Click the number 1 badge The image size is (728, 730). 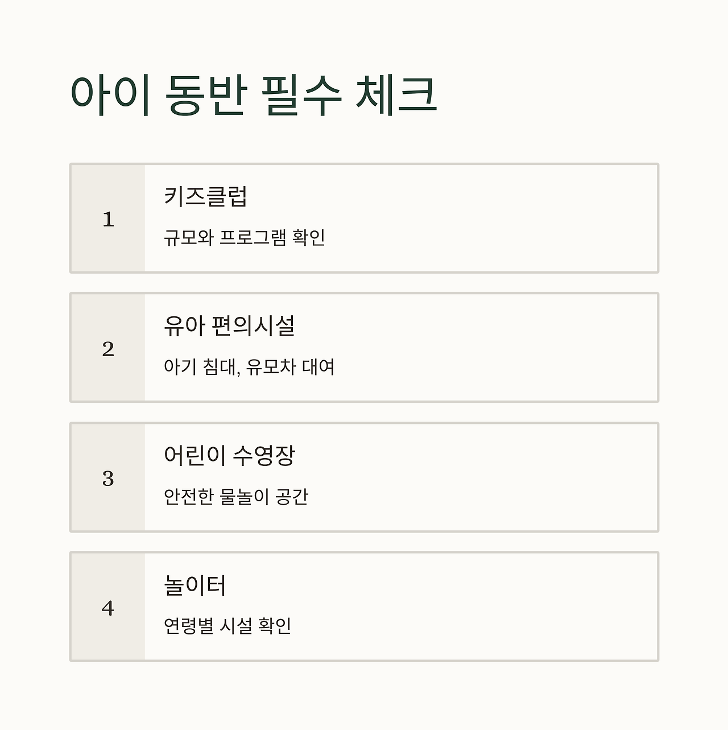[x=108, y=219]
